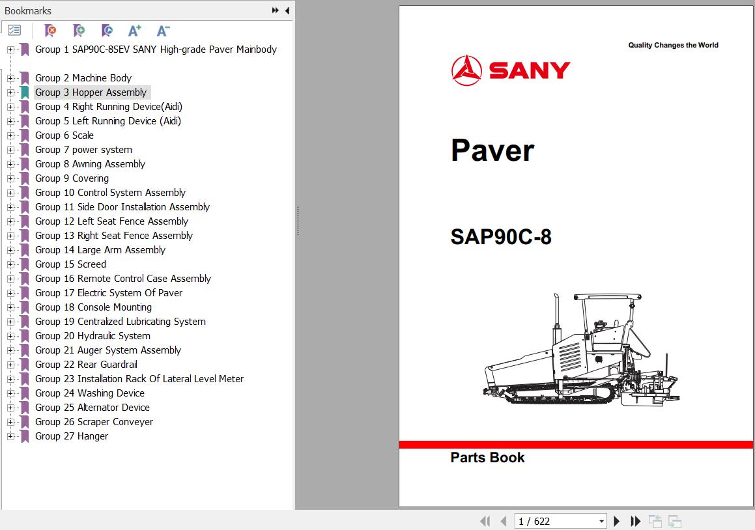
Task: Click the delete bookmark icon
Action: [x=50, y=31]
